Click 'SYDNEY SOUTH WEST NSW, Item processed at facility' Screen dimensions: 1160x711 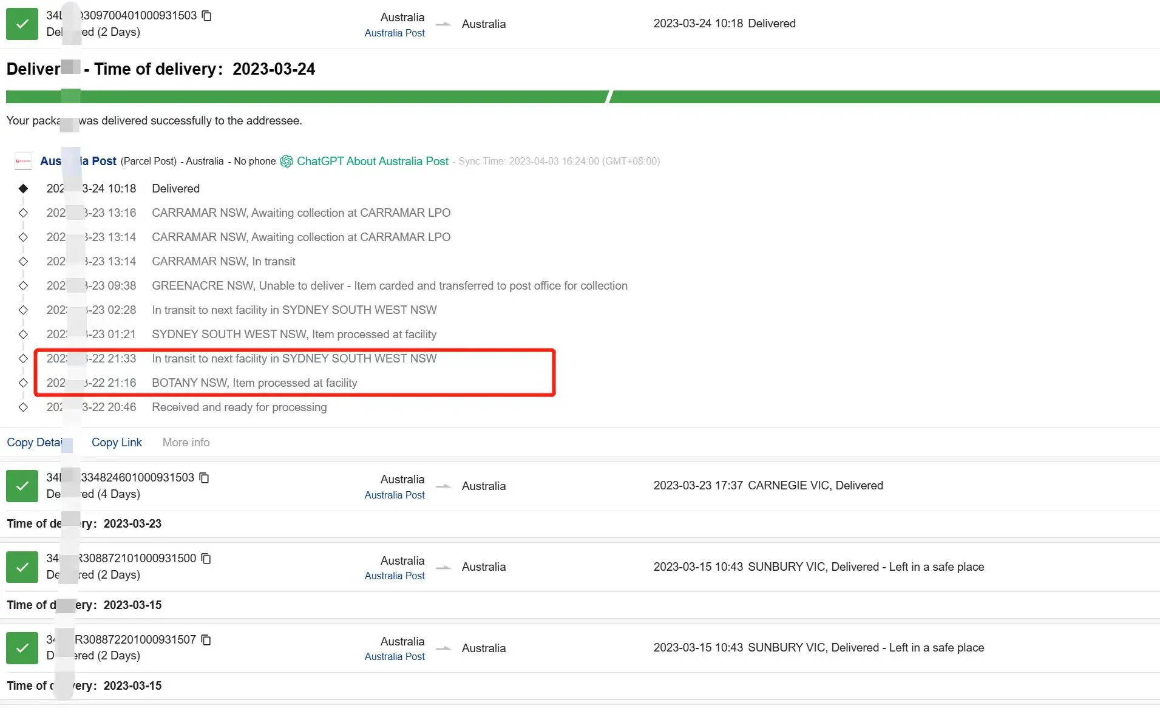coord(294,335)
